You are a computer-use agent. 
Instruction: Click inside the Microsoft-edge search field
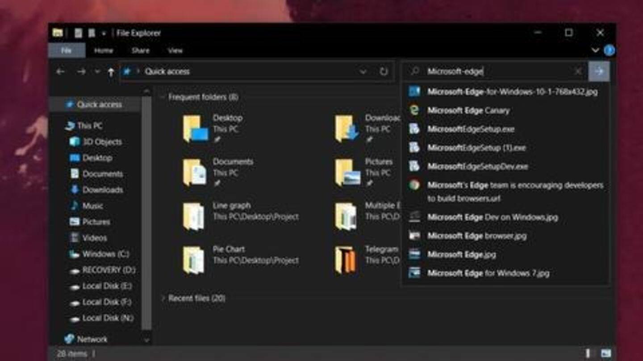491,70
